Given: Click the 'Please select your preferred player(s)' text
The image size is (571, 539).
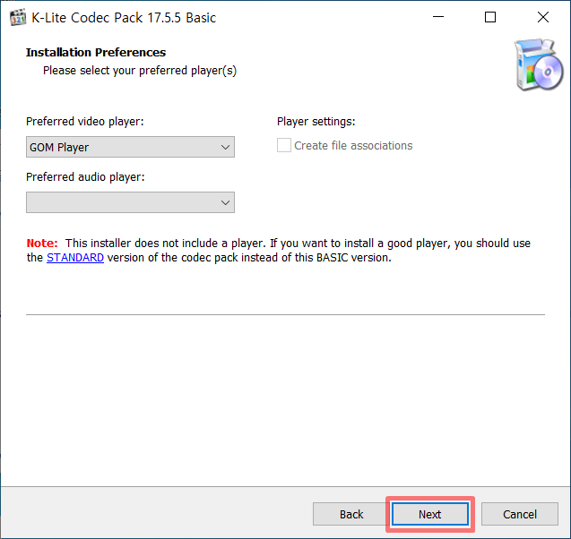Looking at the screenshot, I should (140, 70).
